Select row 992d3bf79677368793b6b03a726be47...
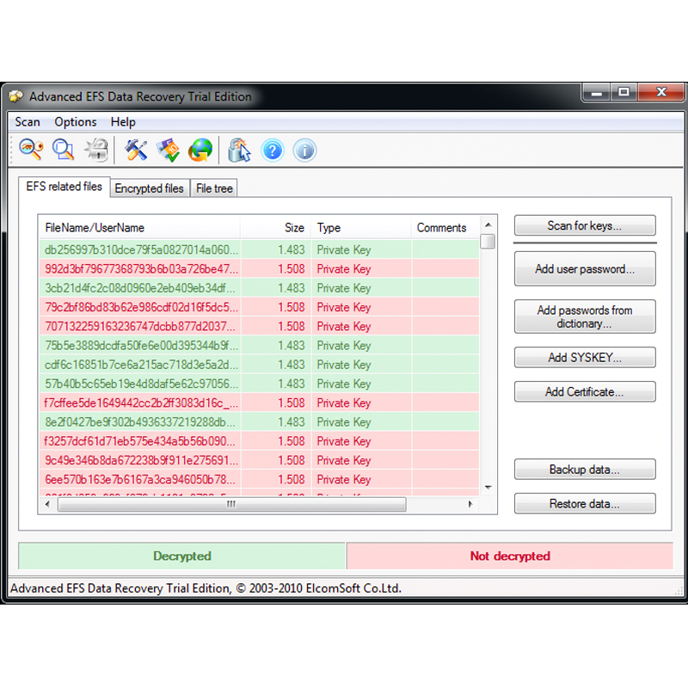This screenshot has width=688, height=688. click(260, 269)
